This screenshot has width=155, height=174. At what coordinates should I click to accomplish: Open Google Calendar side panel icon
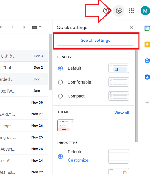coord(147,28)
